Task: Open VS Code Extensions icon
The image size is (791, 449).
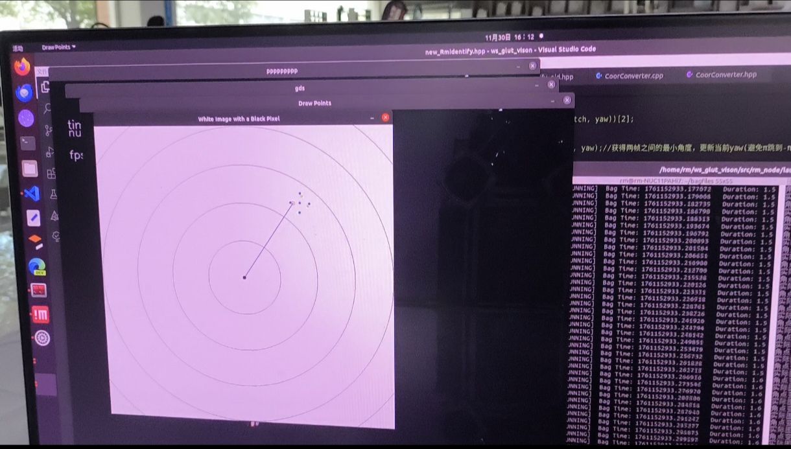Action: tap(51, 173)
